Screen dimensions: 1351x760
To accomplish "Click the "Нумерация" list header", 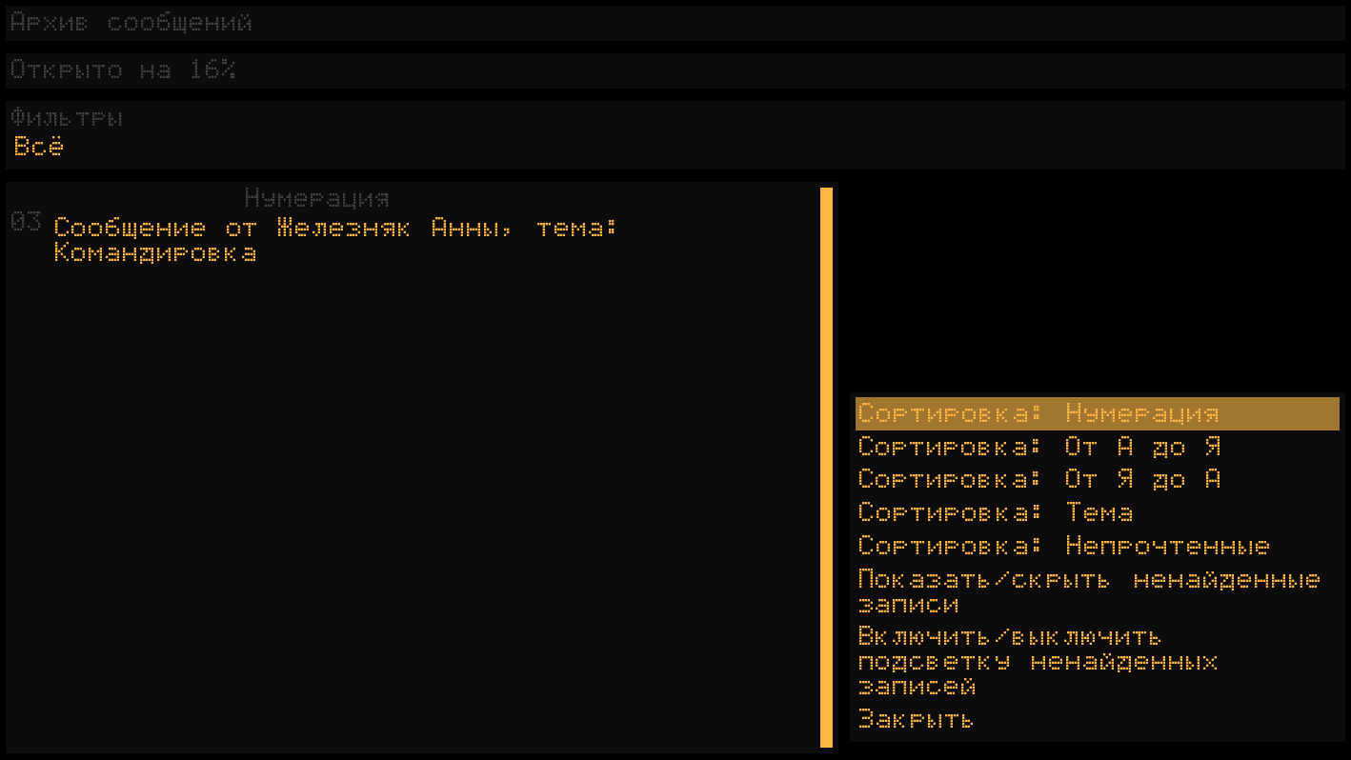I will click(316, 198).
